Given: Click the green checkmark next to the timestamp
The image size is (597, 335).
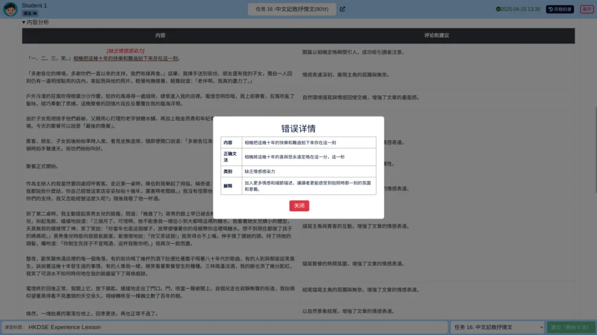Looking at the screenshot, I should pos(498,9).
